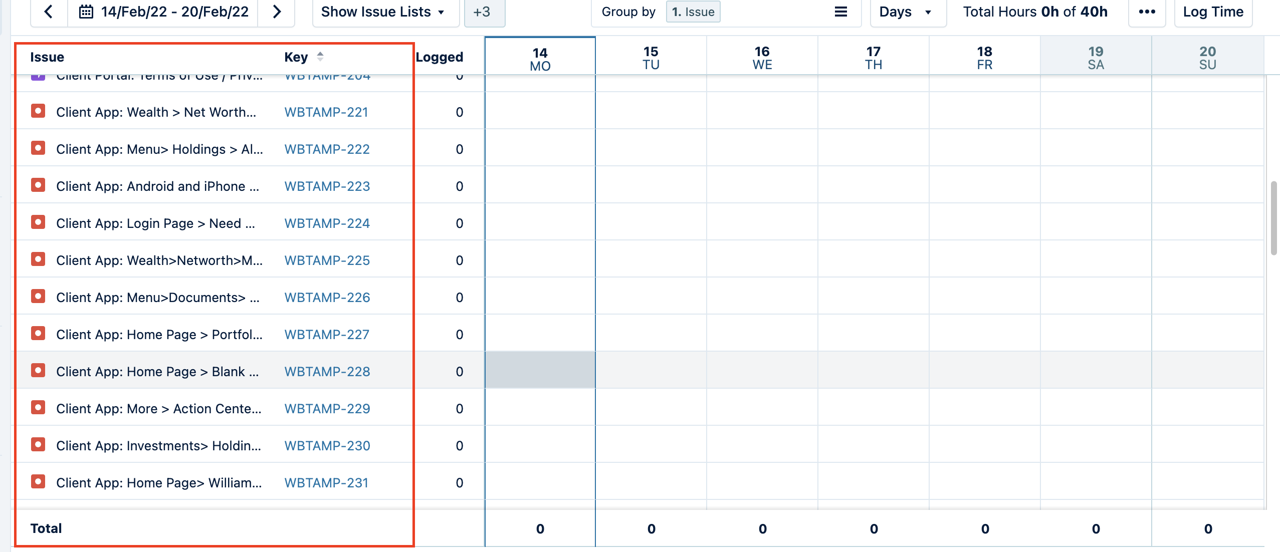
Task: Open the Show Issue Lists dropdown
Action: [384, 12]
